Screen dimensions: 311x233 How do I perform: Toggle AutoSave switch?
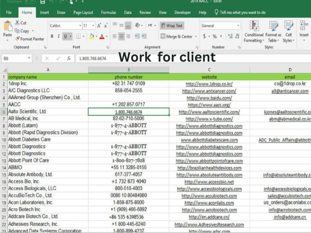(x=30, y=2)
